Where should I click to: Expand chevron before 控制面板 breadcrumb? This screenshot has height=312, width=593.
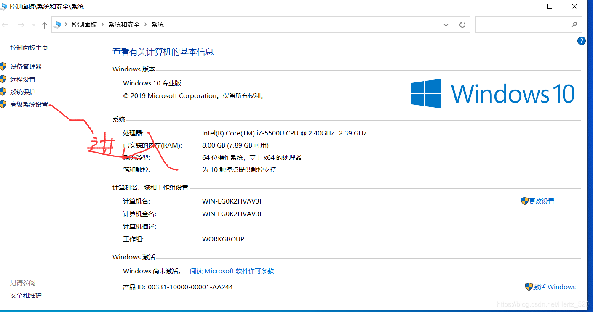click(66, 25)
